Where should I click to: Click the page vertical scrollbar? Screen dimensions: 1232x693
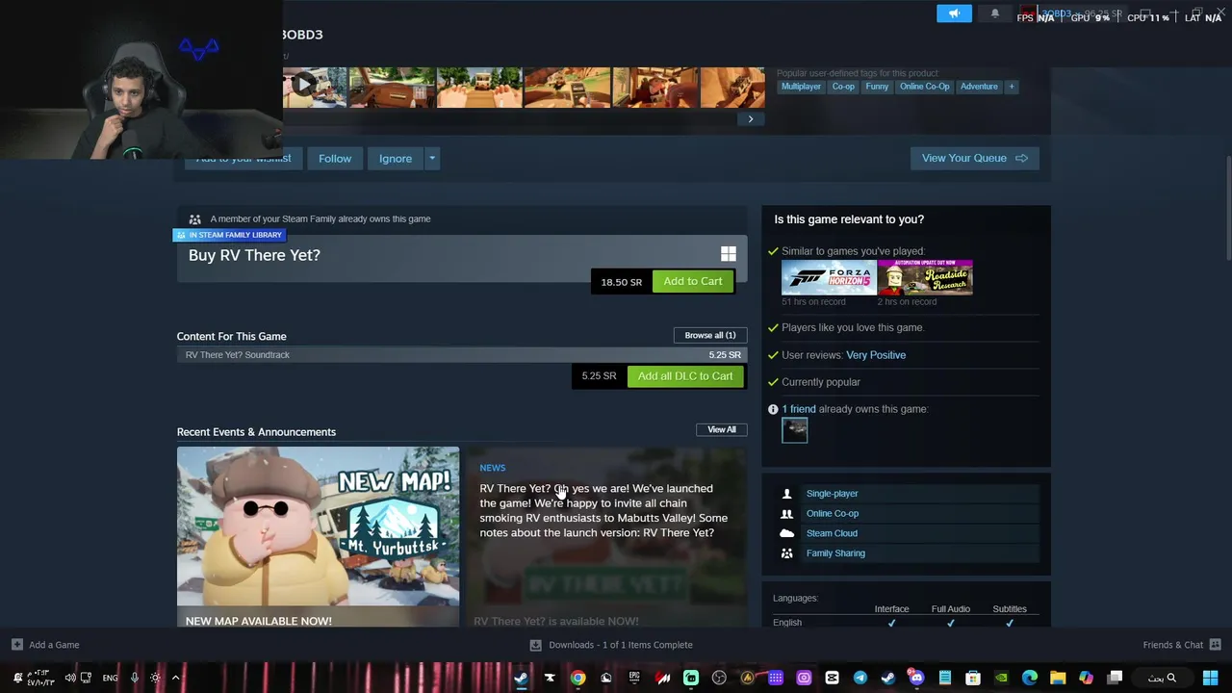click(1227, 207)
